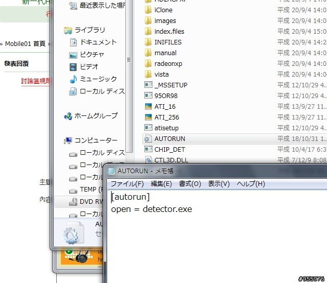
Task: Click the images file name
Action: point(165,21)
